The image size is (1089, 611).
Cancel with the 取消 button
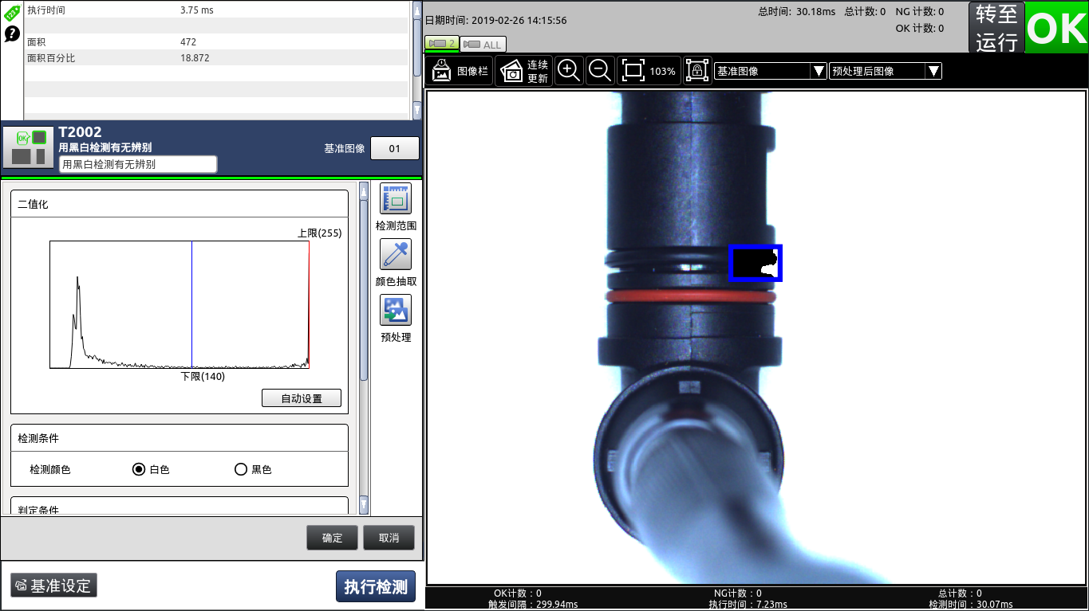[389, 538]
